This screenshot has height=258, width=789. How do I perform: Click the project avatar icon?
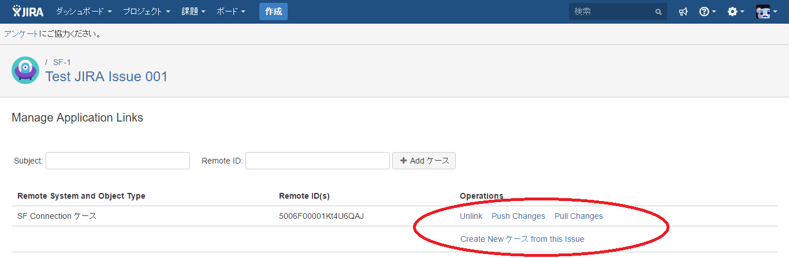25,70
